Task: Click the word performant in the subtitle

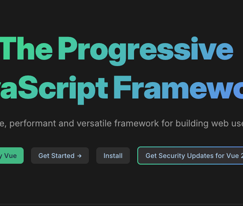Action: click(x=33, y=124)
